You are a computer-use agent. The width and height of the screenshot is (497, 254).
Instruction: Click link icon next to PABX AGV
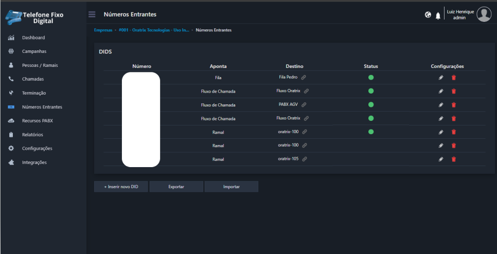(x=304, y=104)
